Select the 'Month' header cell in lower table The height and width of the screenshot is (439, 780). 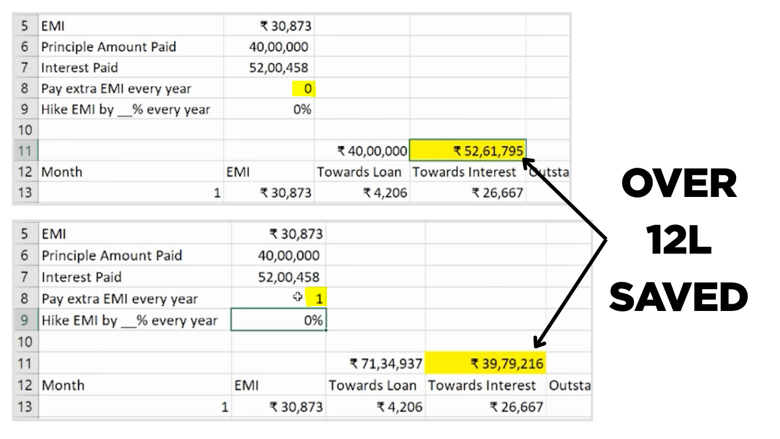[63, 385]
